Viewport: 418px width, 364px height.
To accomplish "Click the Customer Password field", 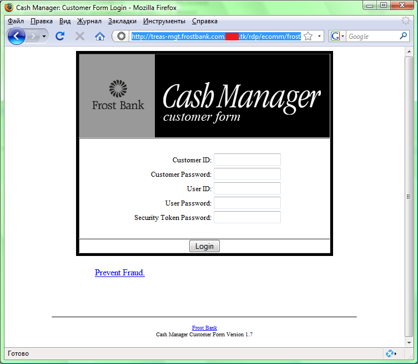I will click(247, 174).
